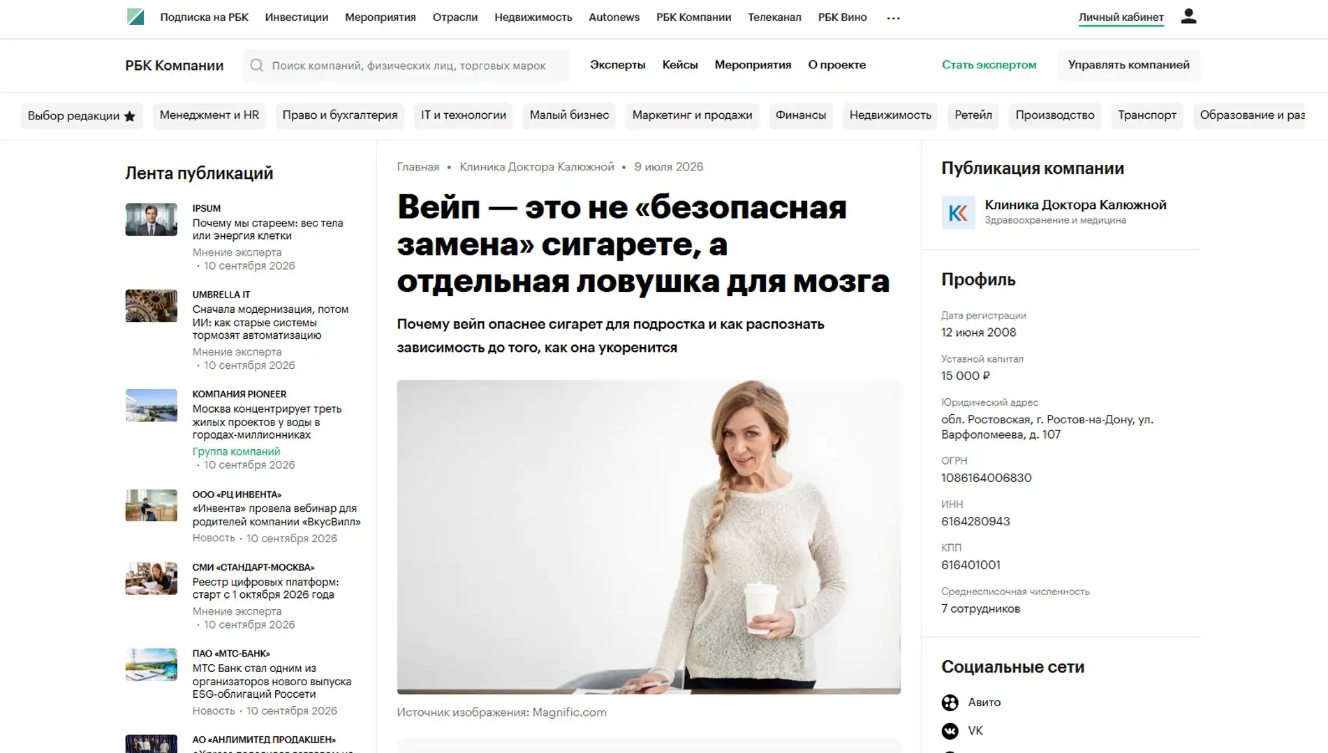The width and height of the screenshot is (1328, 753).
Task: Expand the three-dots more menu
Action: point(893,18)
